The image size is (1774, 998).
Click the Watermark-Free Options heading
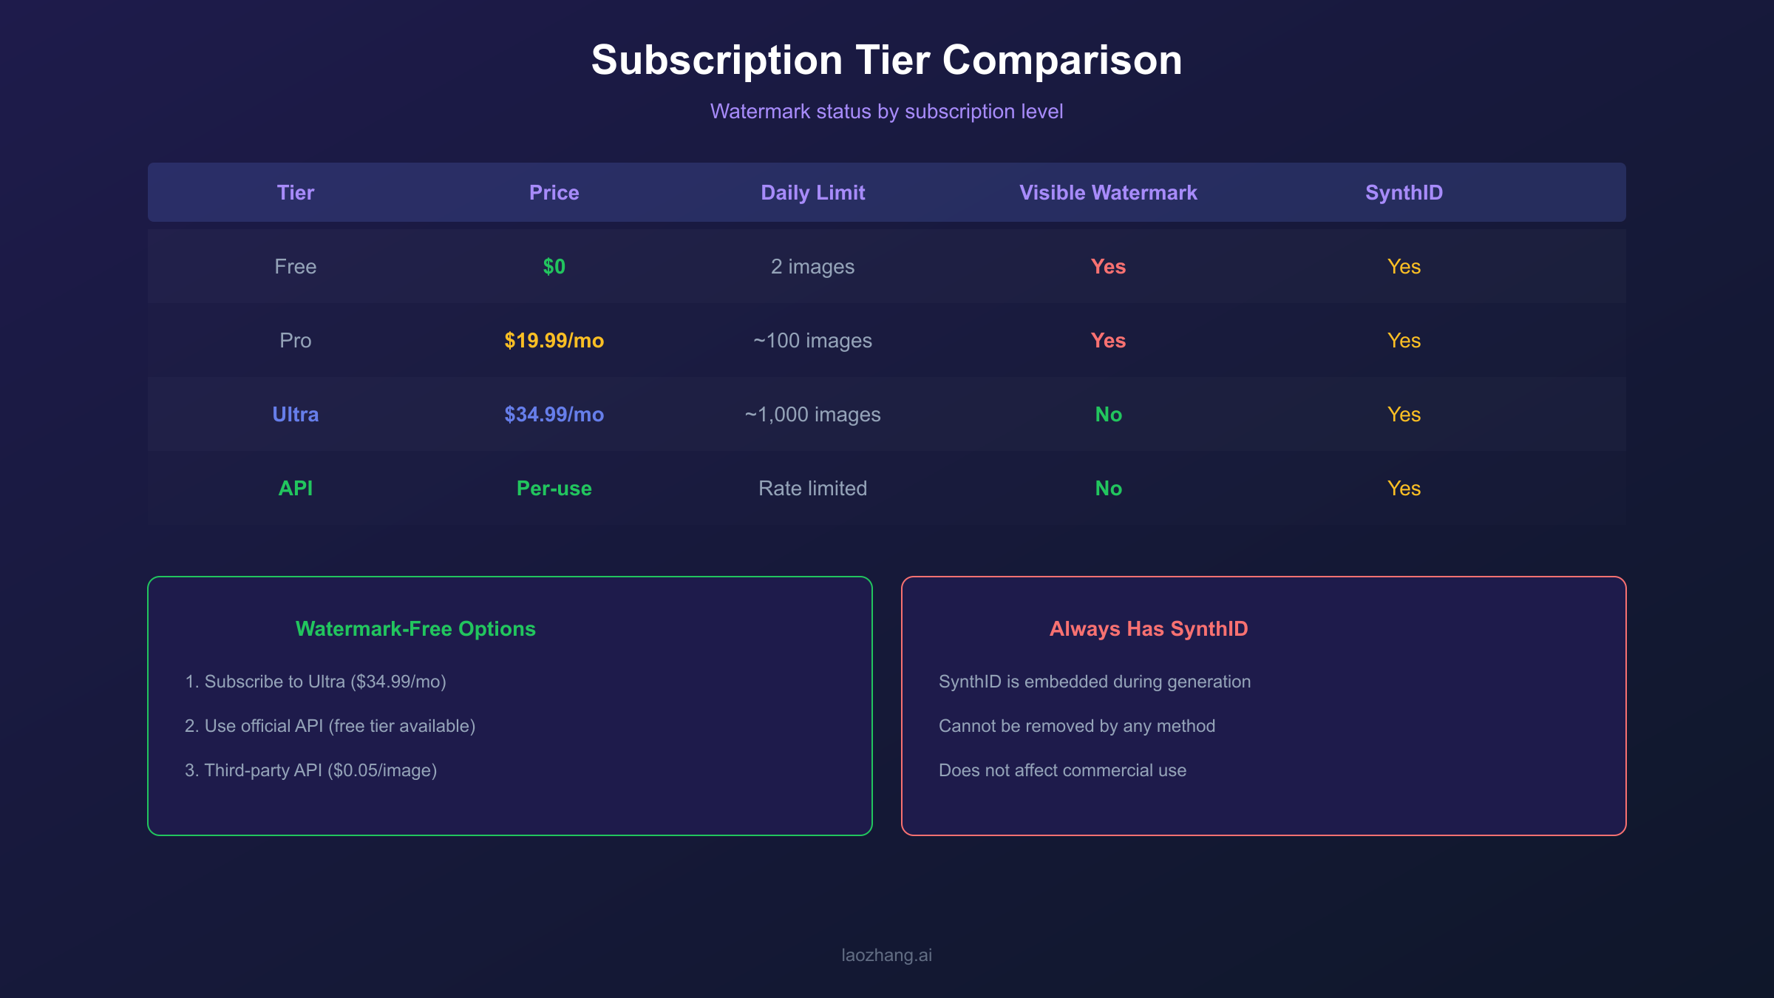click(x=415, y=629)
